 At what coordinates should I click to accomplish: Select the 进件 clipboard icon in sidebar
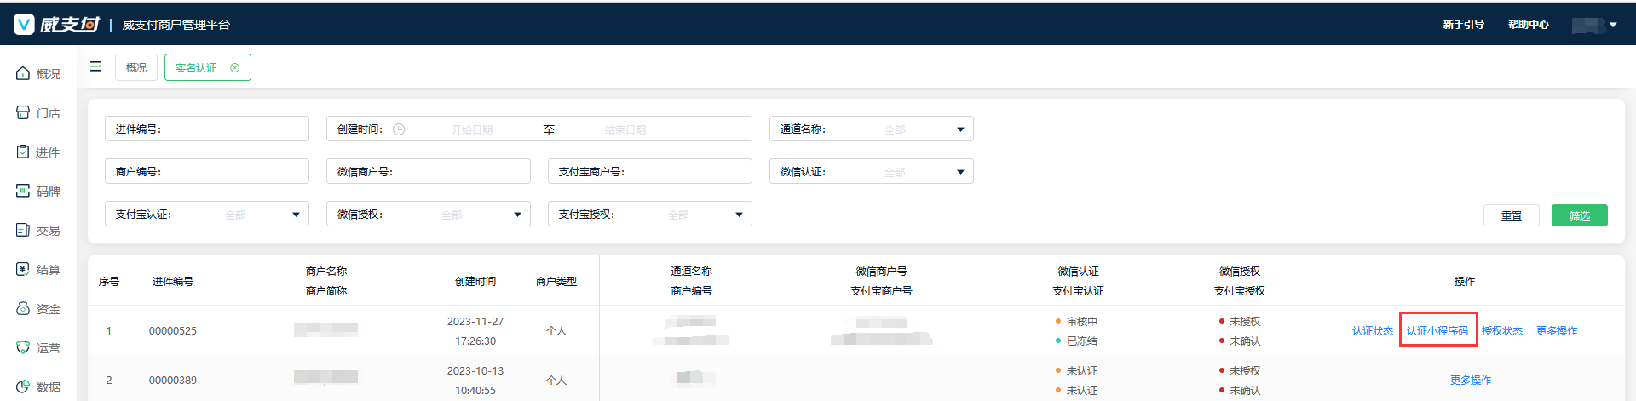coord(23,152)
